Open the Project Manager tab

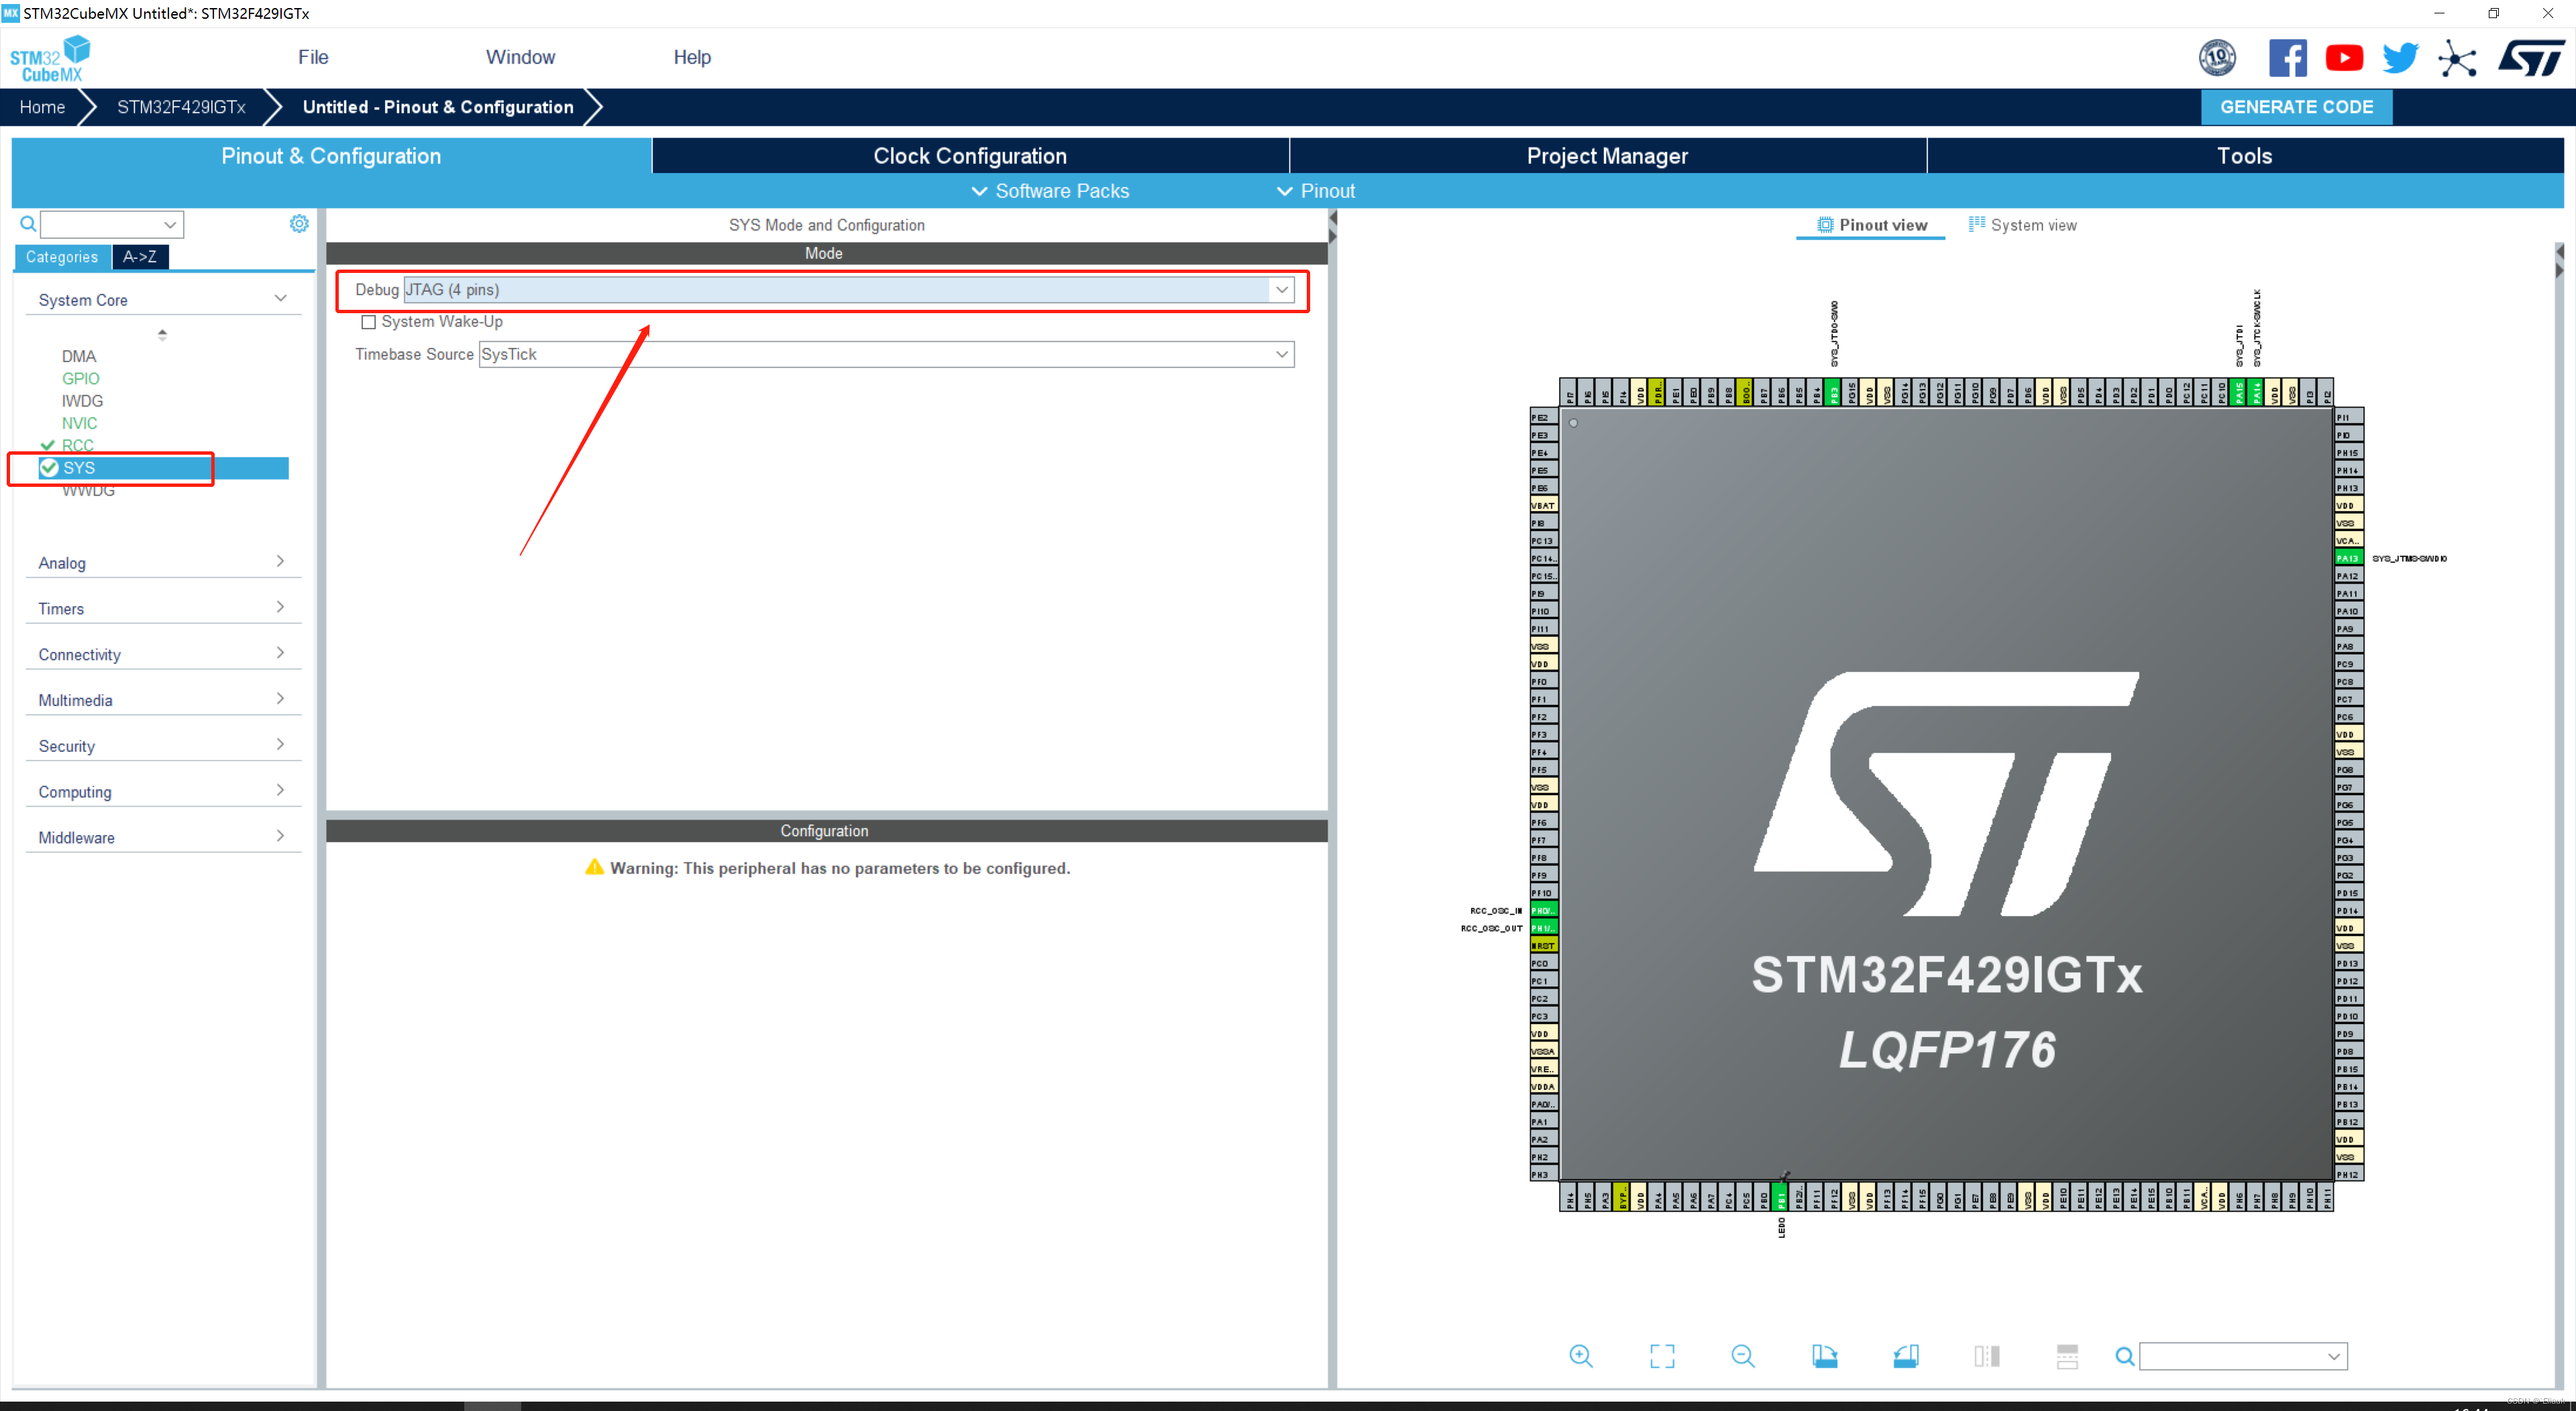1605,156
